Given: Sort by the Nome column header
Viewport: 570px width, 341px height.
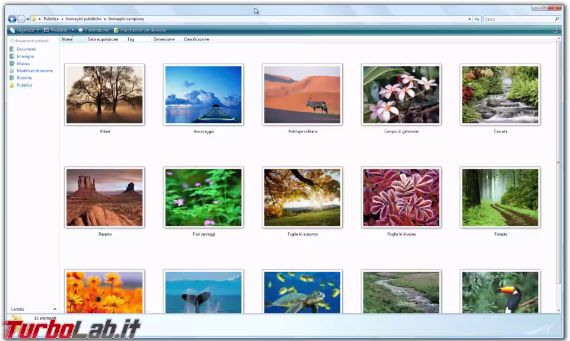Looking at the screenshot, I should click(72, 39).
